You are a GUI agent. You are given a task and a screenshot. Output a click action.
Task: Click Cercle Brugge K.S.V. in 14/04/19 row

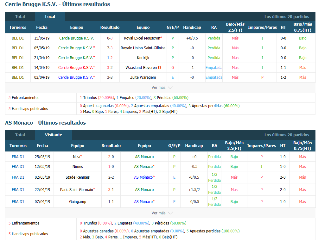click(x=76, y=68)
